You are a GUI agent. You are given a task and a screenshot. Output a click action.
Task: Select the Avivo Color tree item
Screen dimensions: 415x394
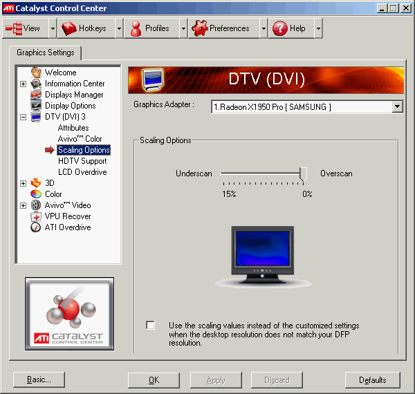tap(80, 139)
